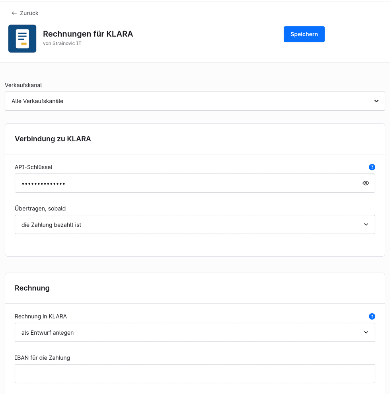390x394 pixels.
Task: Click the Rechnungen für KLARA app logo
Action: [x=22, y=39]
